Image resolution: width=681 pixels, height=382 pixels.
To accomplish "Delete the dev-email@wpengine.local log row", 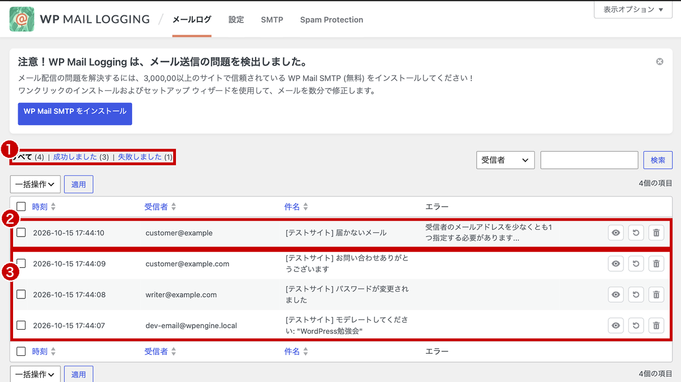I will (x=656, y=325).
